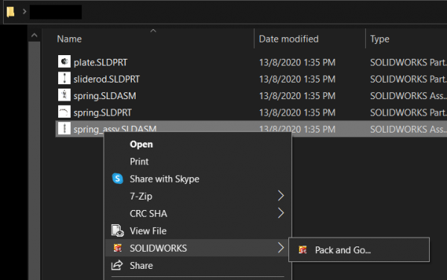The height and width of the screenshot is (280, 447).
Task: Sort by the Type column header
Action: click(379, 39)
